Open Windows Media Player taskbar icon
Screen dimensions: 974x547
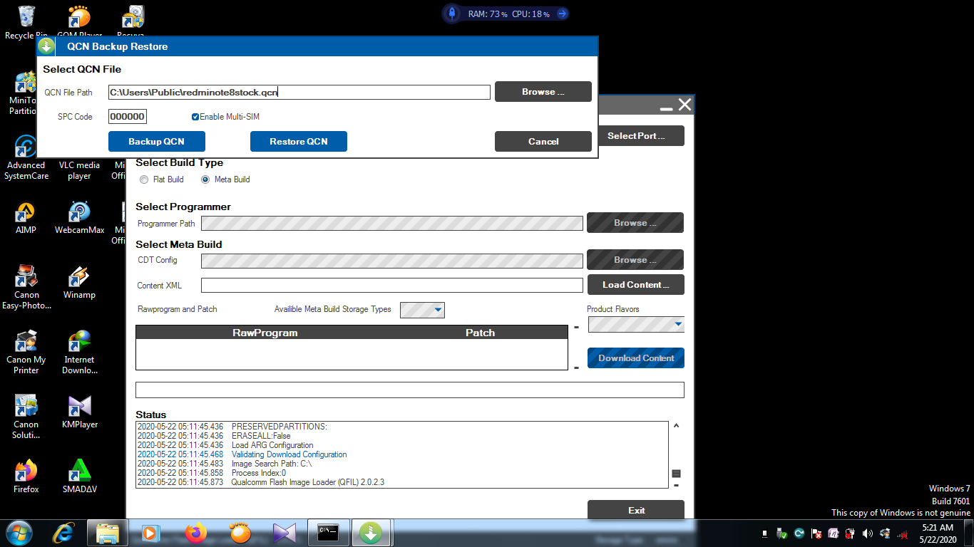coord(150,533)
